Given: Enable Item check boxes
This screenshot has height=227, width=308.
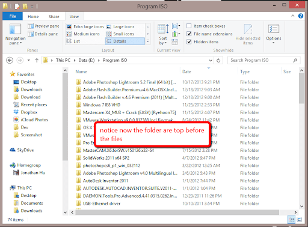Looking at the screenshot, I should click(189, 26).
